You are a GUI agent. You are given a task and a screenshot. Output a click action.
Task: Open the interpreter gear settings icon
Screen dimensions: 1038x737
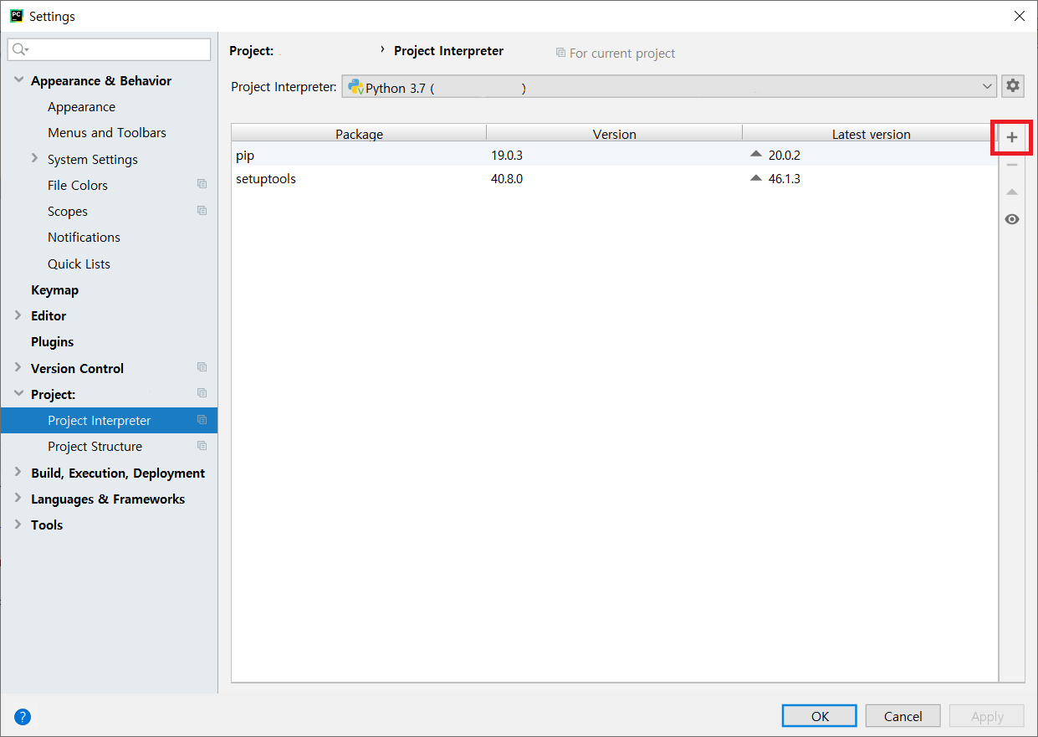pos(1013,85)
